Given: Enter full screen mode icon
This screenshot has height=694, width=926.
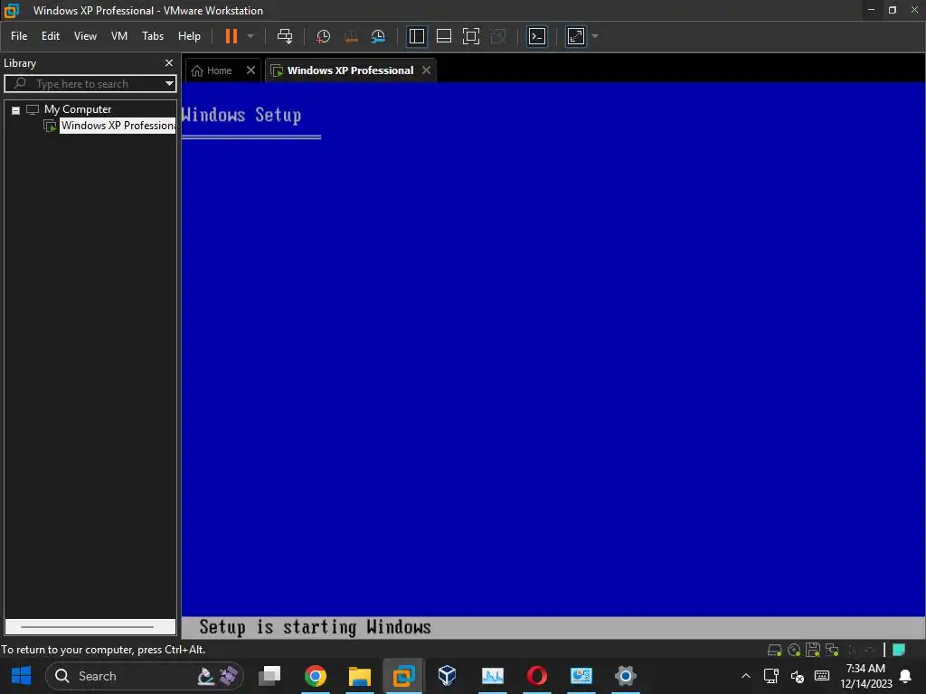Looking at the screenshot, I should [470, 36].
